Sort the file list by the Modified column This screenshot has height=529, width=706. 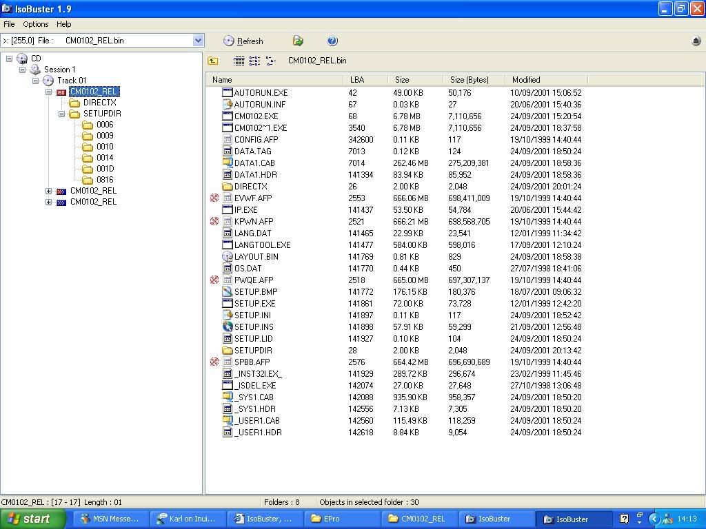526,80
